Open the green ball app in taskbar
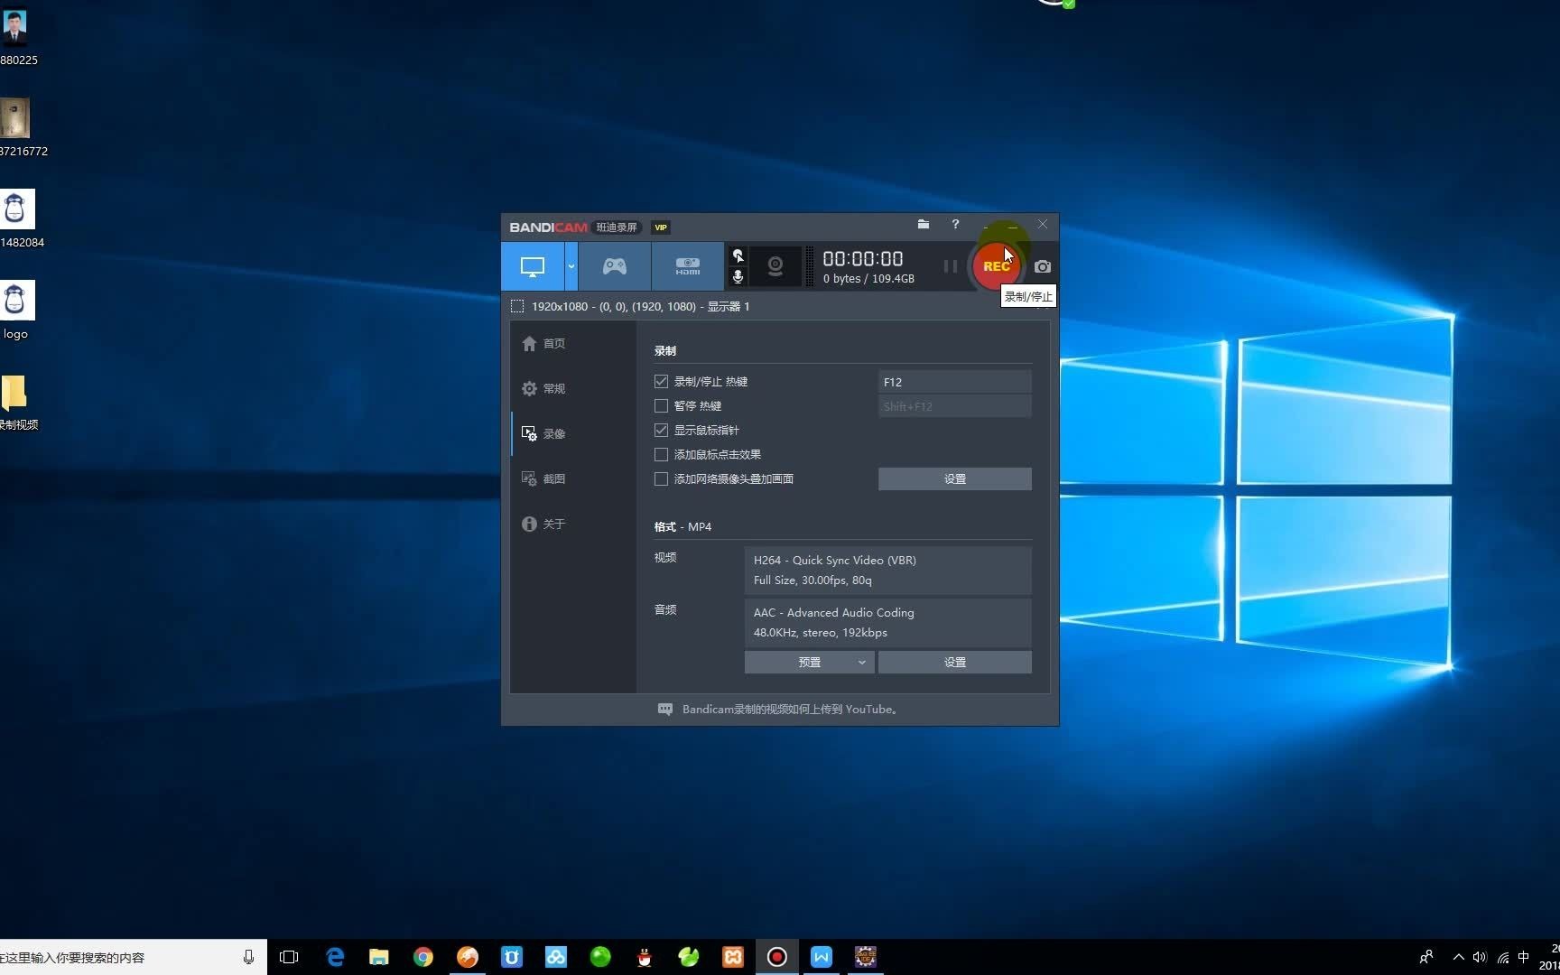This screenshot has height=975, width=1560. (x=600, y=957)
